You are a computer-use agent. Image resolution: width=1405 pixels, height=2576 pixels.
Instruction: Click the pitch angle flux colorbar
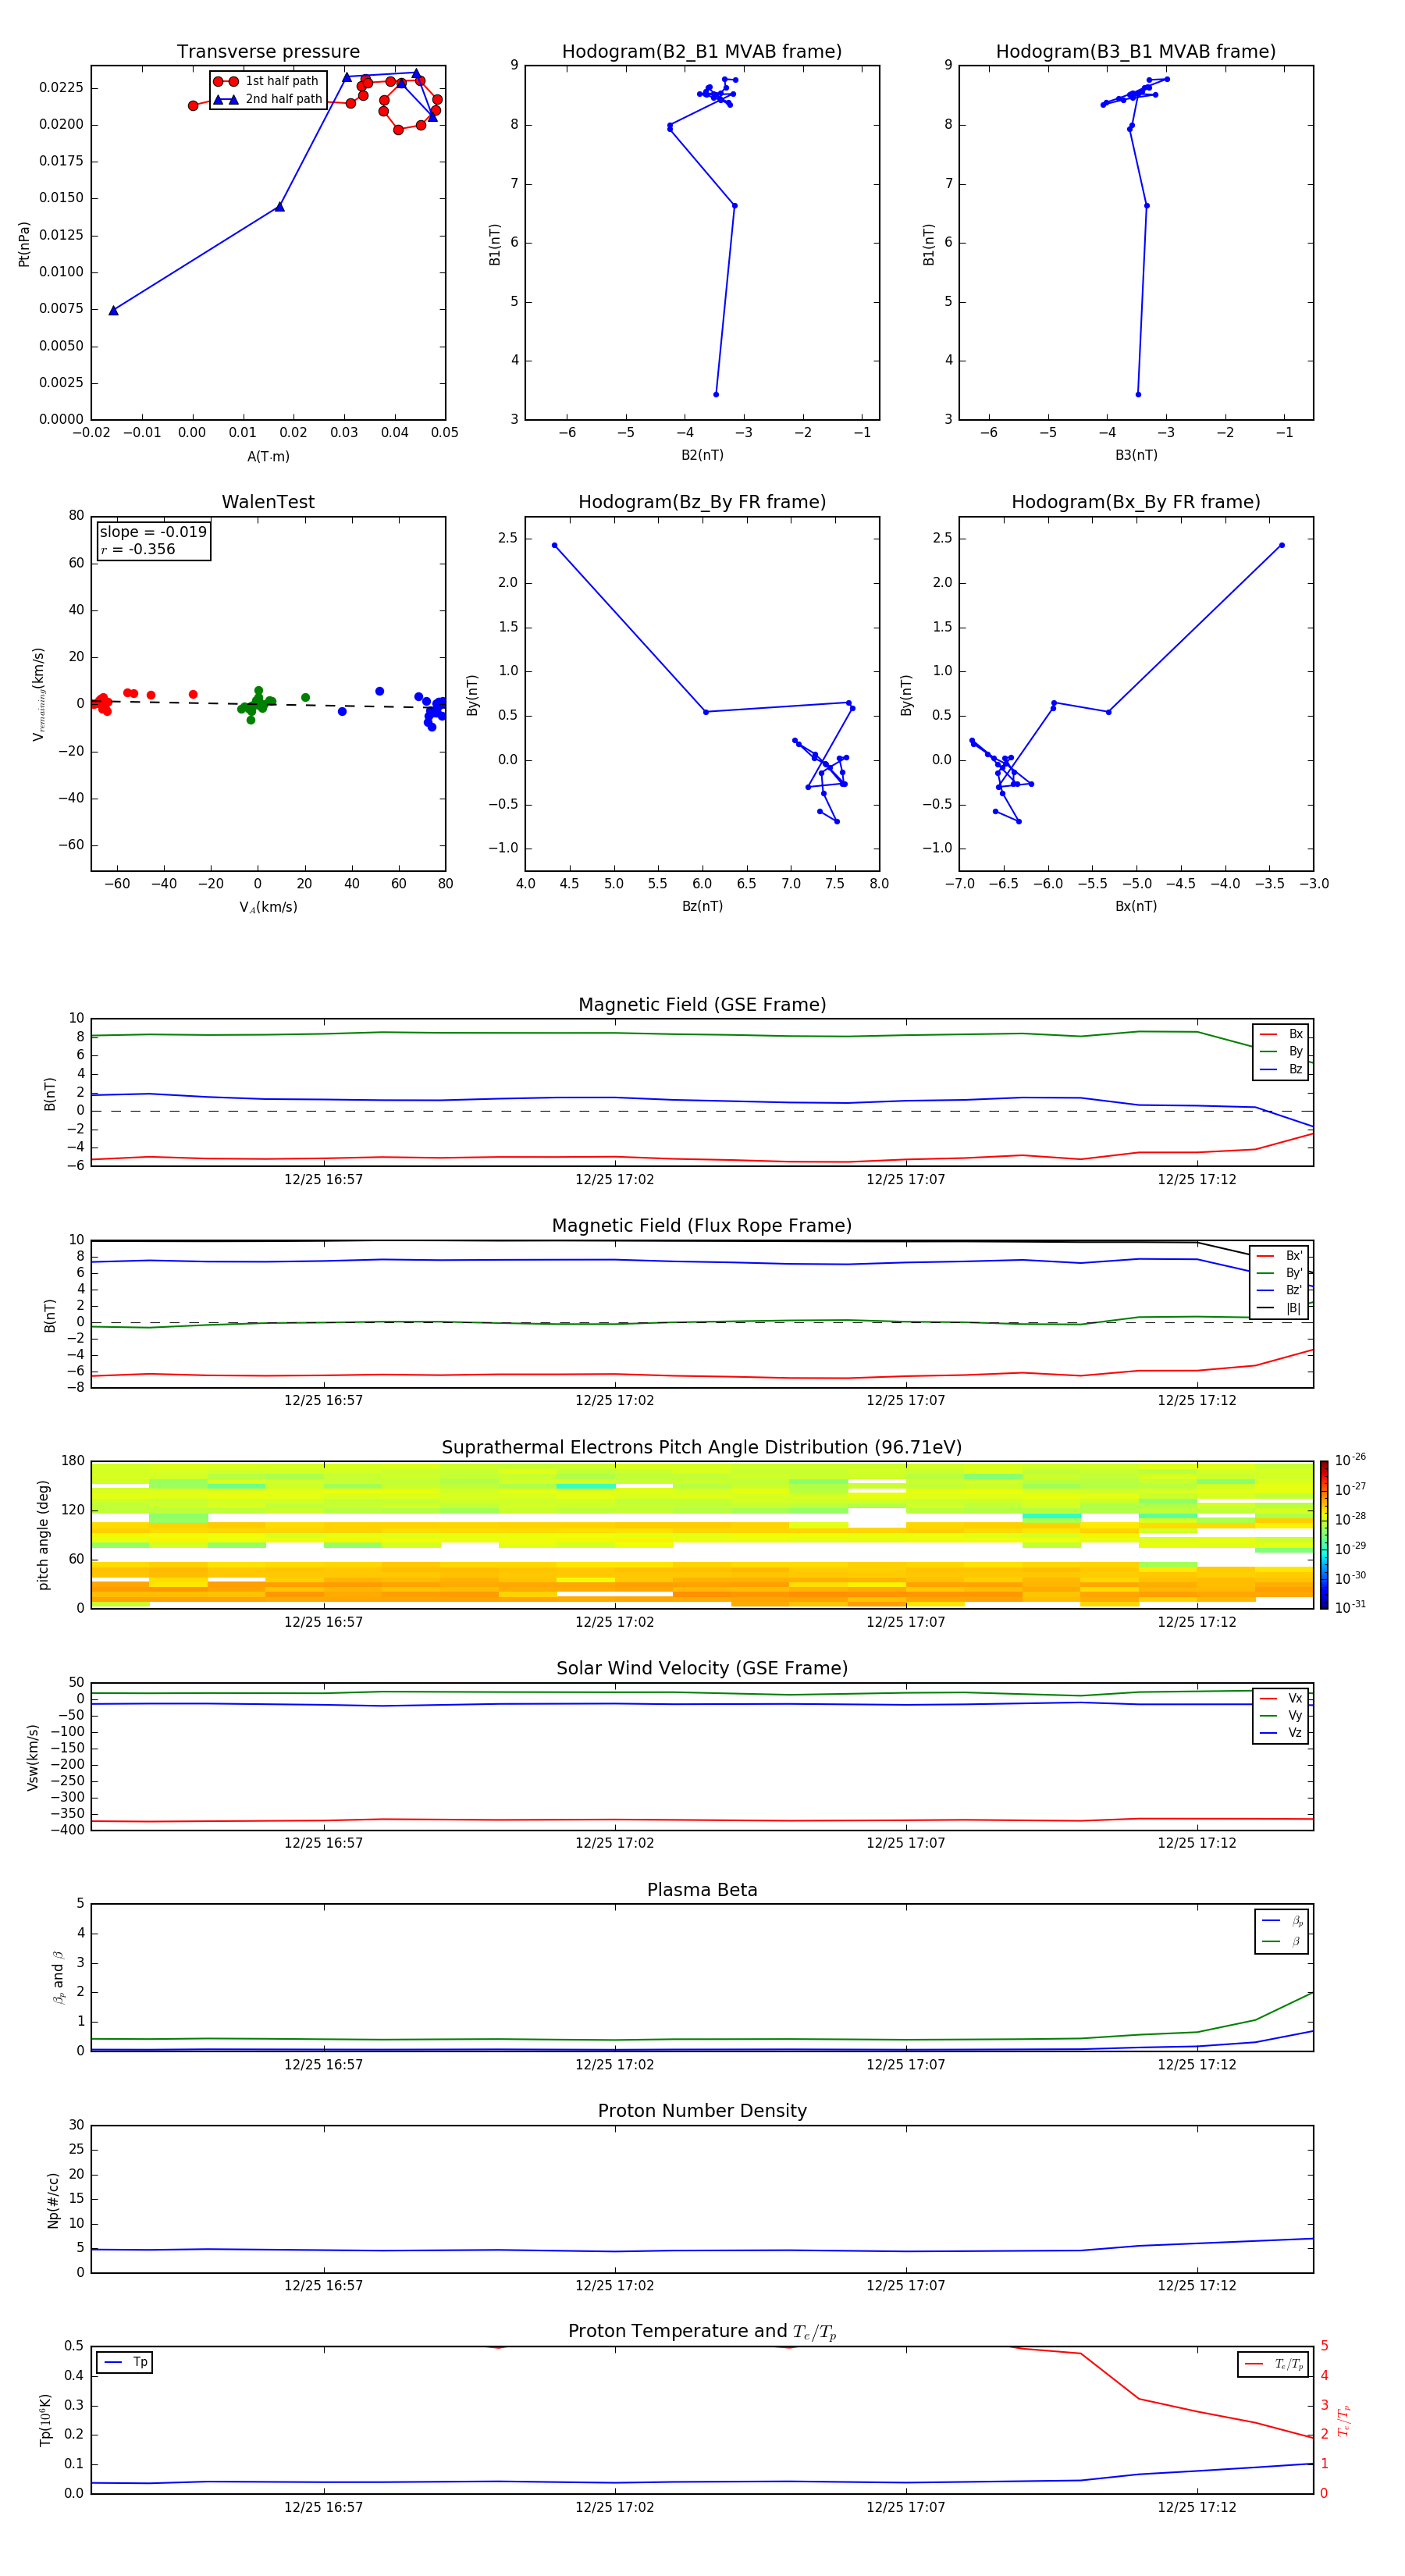1324,1535
